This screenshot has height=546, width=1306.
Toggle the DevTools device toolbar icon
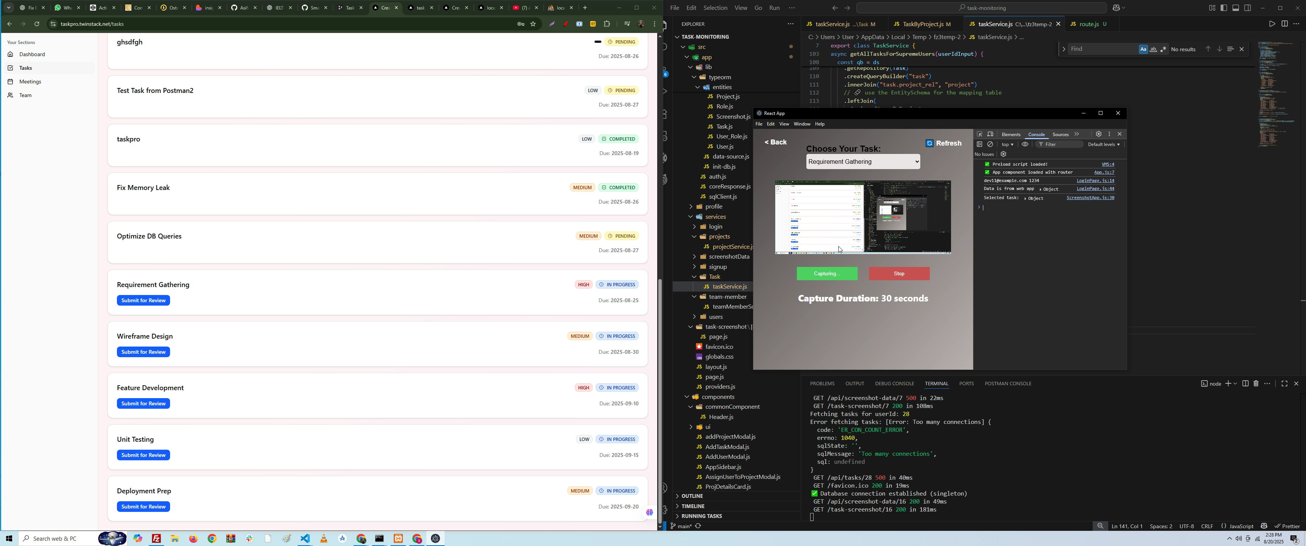[991, 134]
